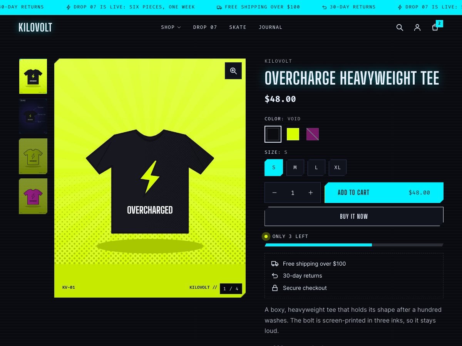462x346 pixels.
Task: View first thumbnail of black tee
Action: click(33, 76)
